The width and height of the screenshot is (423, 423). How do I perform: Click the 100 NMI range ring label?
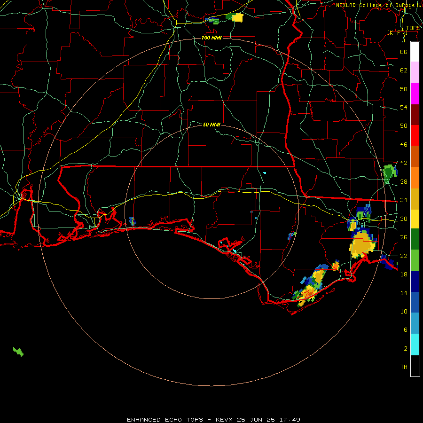coord(211,38)
